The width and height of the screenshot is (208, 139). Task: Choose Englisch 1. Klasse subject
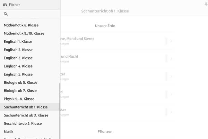pos(18,50)
